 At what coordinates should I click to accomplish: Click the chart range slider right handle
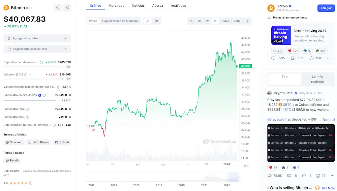click(239, 177)
